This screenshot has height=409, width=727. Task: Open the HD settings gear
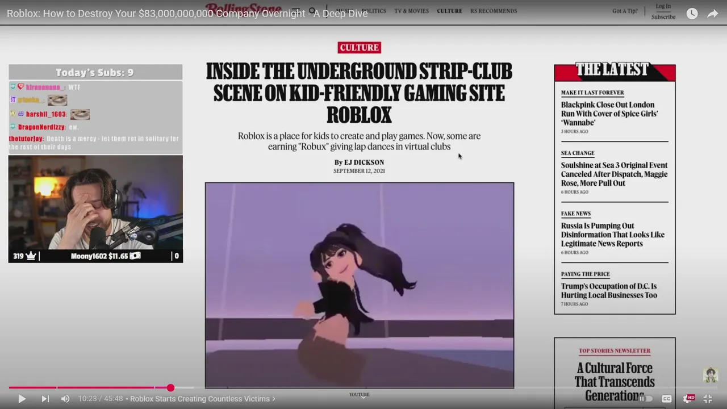pyautogui.click(x=688, y=399)
